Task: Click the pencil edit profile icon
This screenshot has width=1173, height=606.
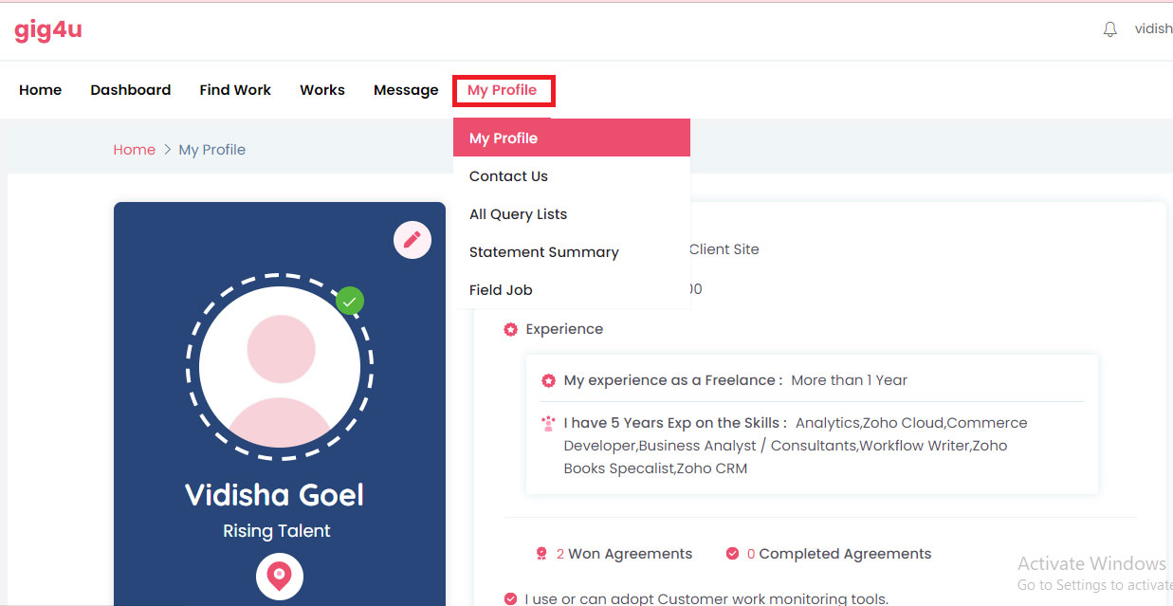Action: 412,240
